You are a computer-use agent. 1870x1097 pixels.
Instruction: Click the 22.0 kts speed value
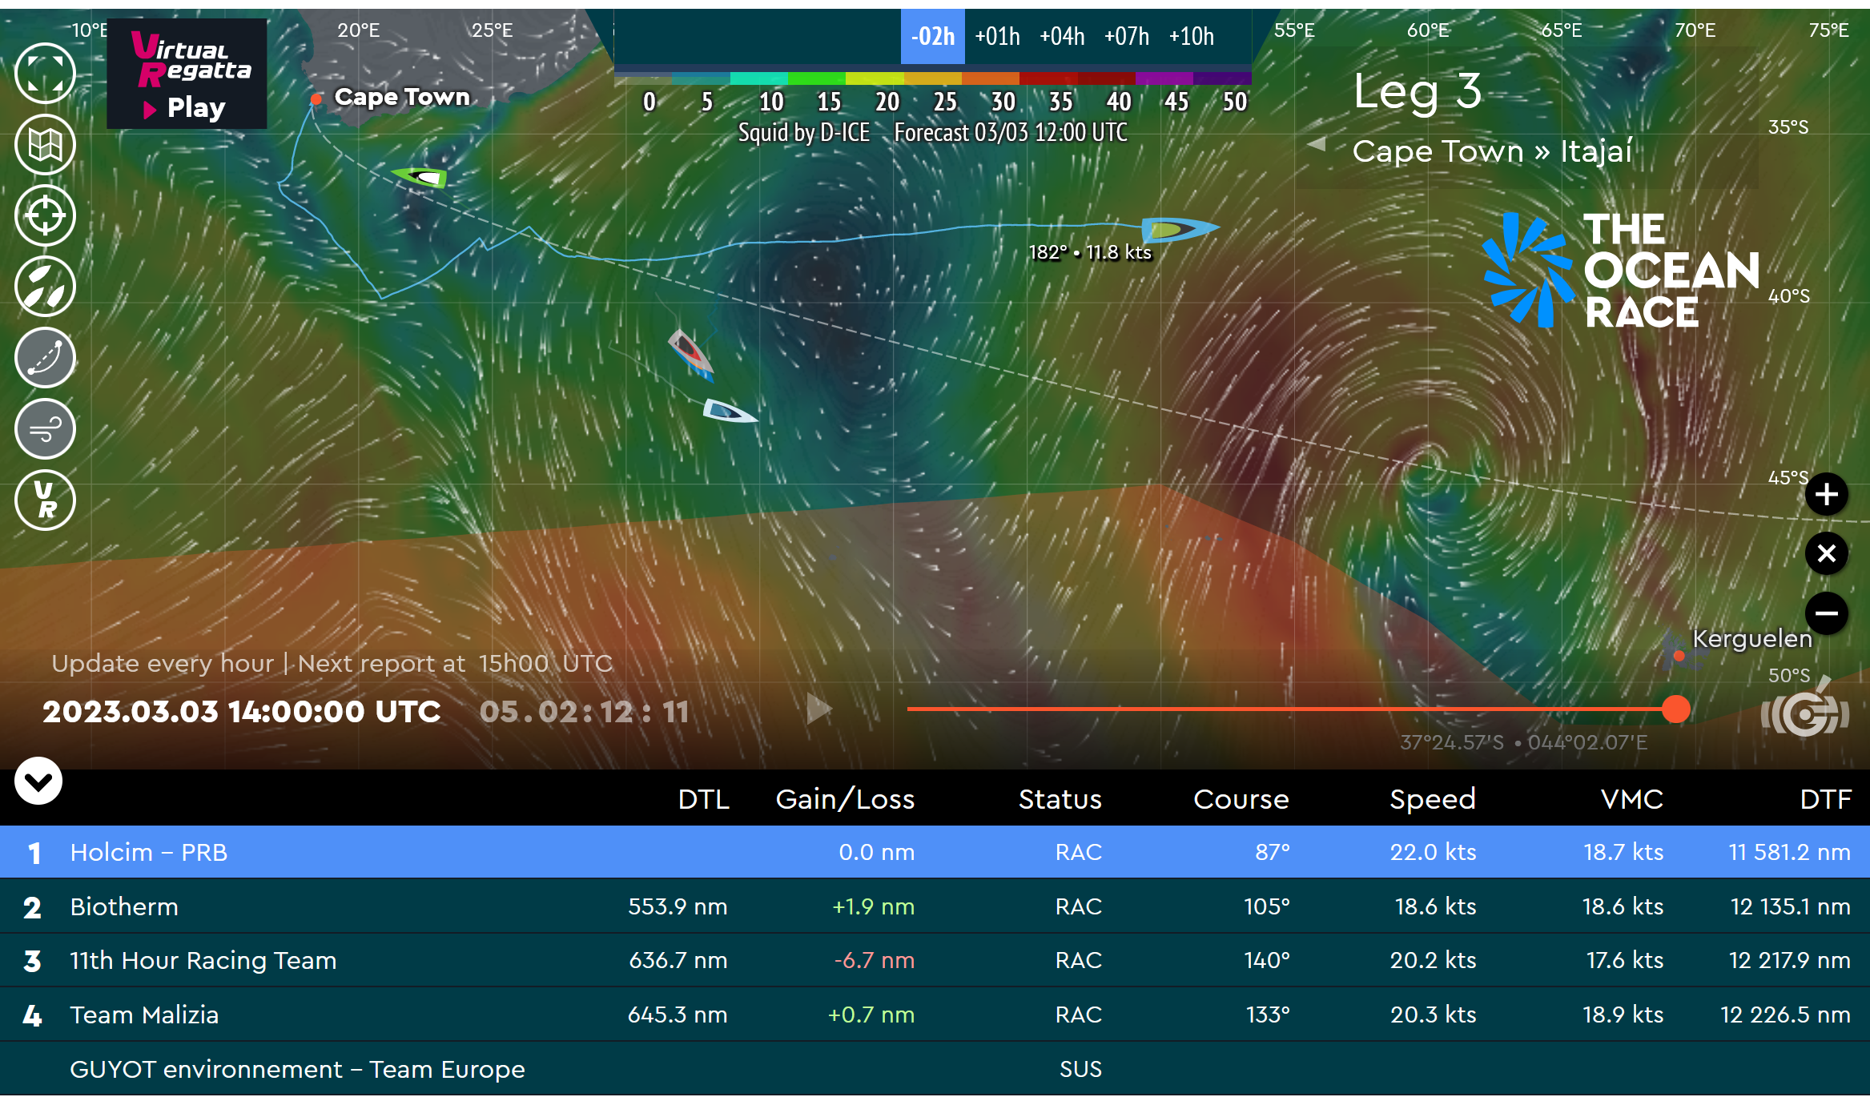pos(1433,852)
